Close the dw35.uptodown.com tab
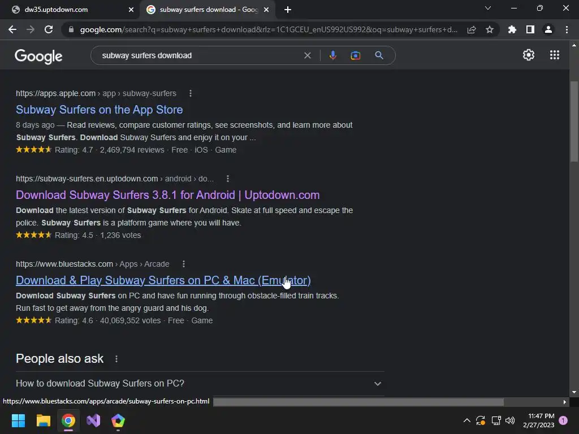579x434 pixels. click(x=131, y=10)
